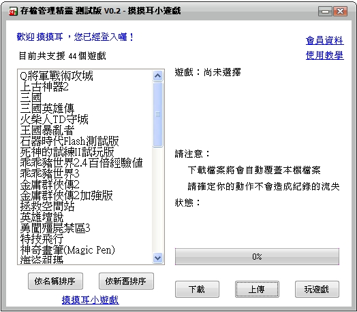Click the 0% progress bar
357x312 pixels.
pos(257,256)
